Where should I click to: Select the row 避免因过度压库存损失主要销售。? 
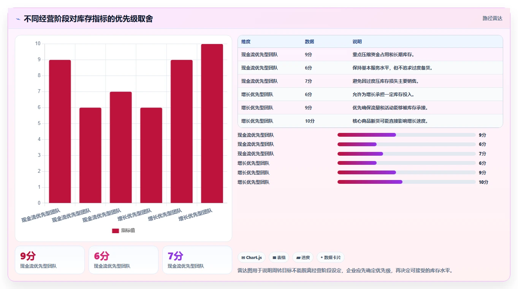point(370,81)
